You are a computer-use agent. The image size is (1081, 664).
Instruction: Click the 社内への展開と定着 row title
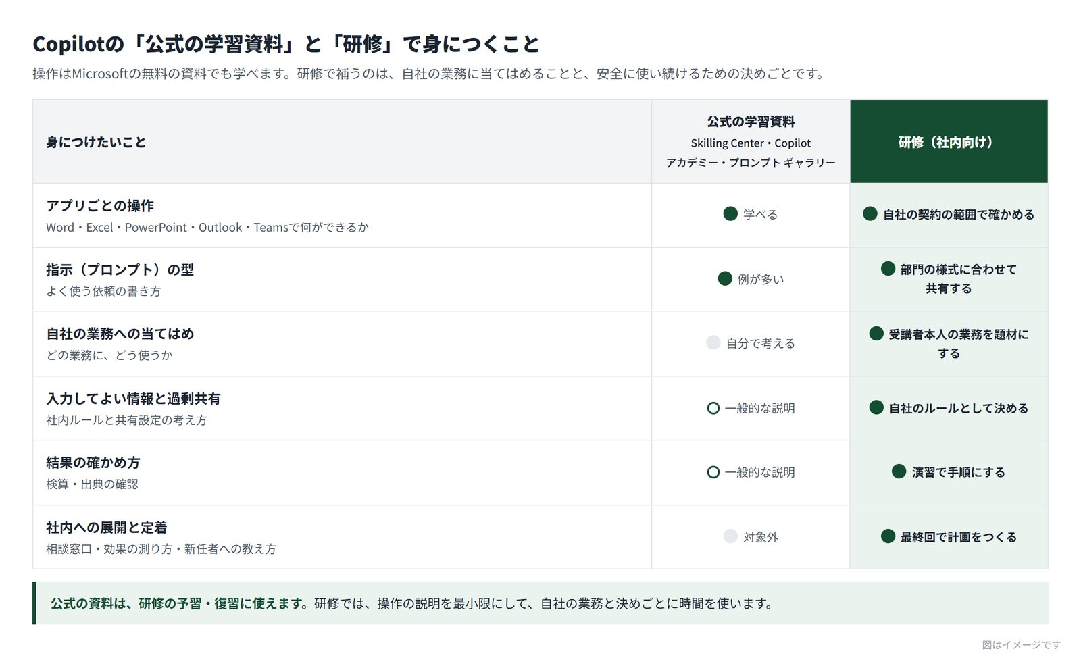click(x=107, y=528)
